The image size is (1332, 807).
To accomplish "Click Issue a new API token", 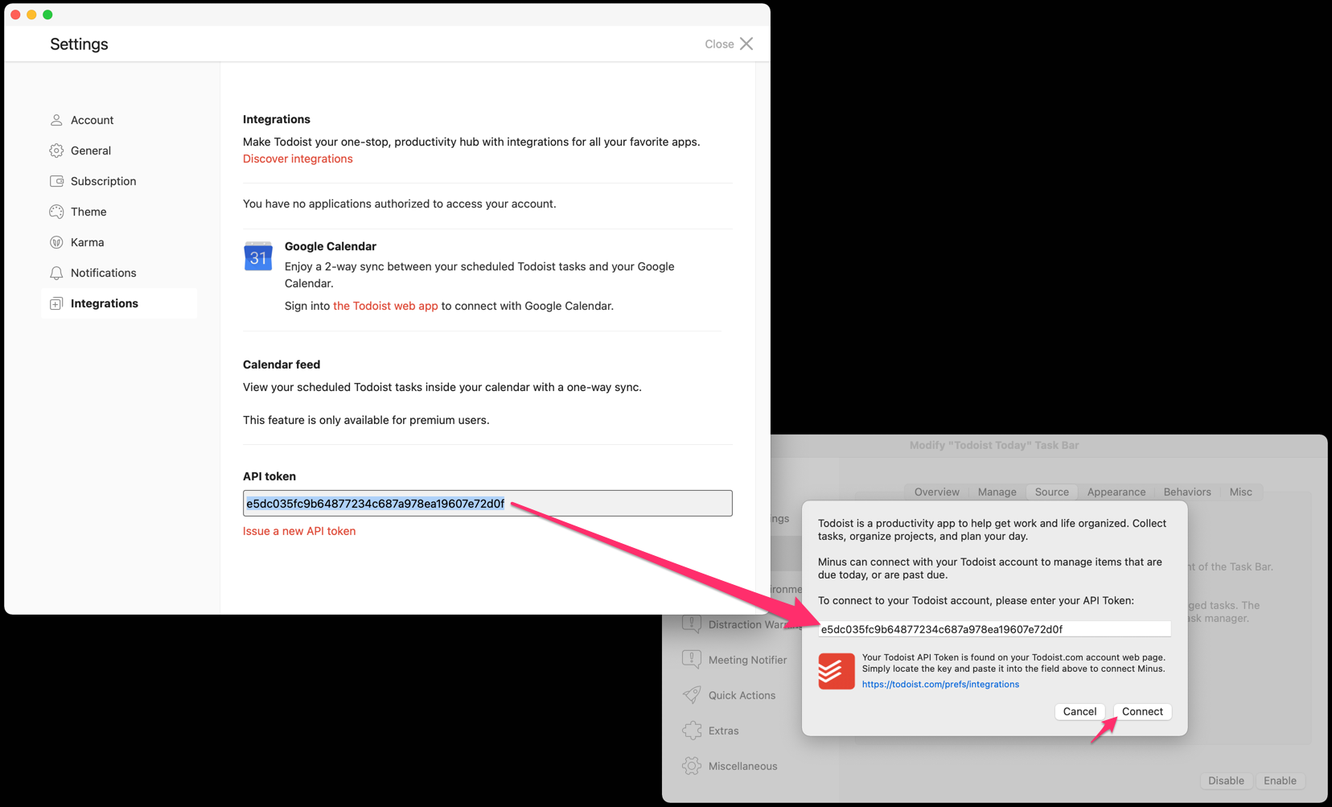I will point(299,531).
